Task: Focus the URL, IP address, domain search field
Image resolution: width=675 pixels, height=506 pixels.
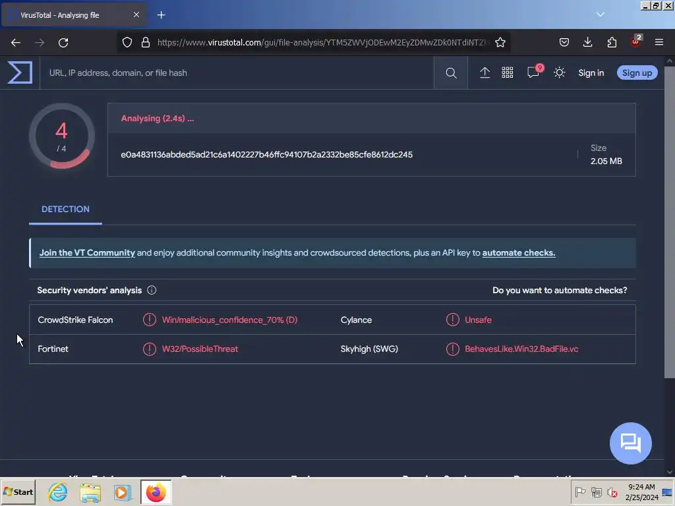Action: [237, 72]
